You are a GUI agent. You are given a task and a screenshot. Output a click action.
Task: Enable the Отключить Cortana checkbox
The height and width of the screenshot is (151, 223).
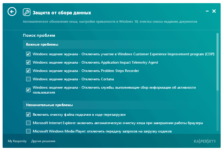28,79
